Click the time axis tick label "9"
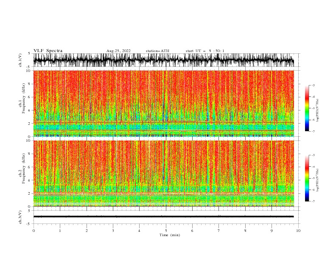Image resolution: width=336 pixels, height=259 pixels. 272,231
